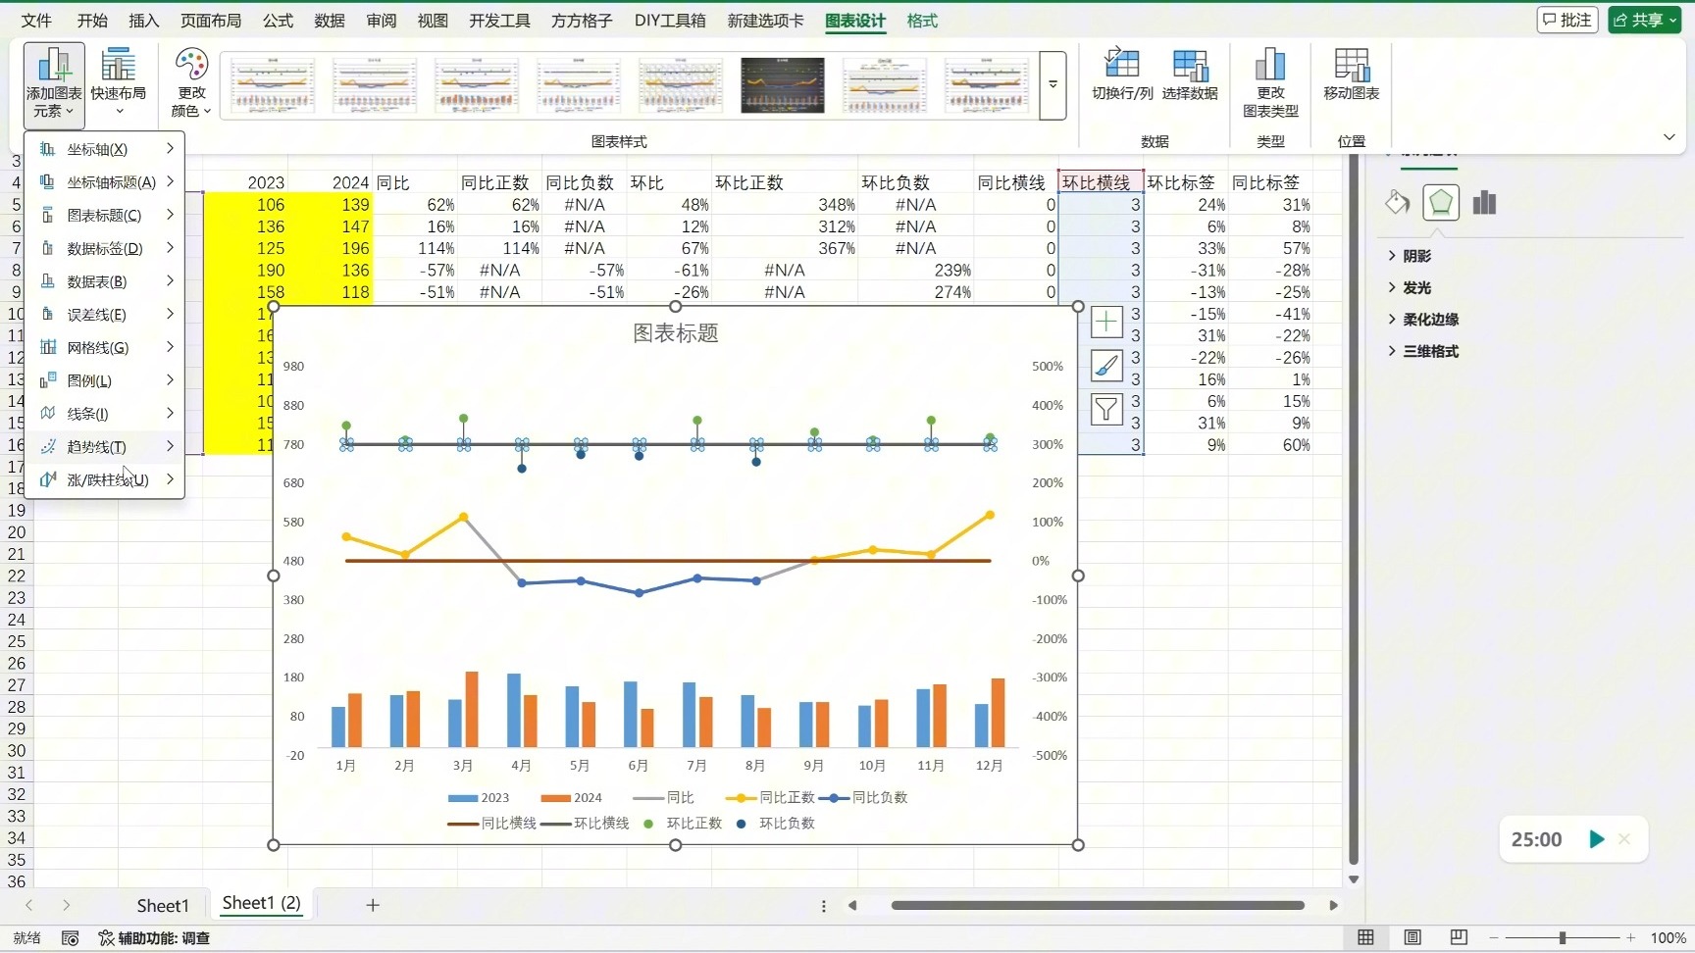Open the chart styles gallery dropdown arrow
The height and width of the screenshot is (953, 1695).
1052,85
